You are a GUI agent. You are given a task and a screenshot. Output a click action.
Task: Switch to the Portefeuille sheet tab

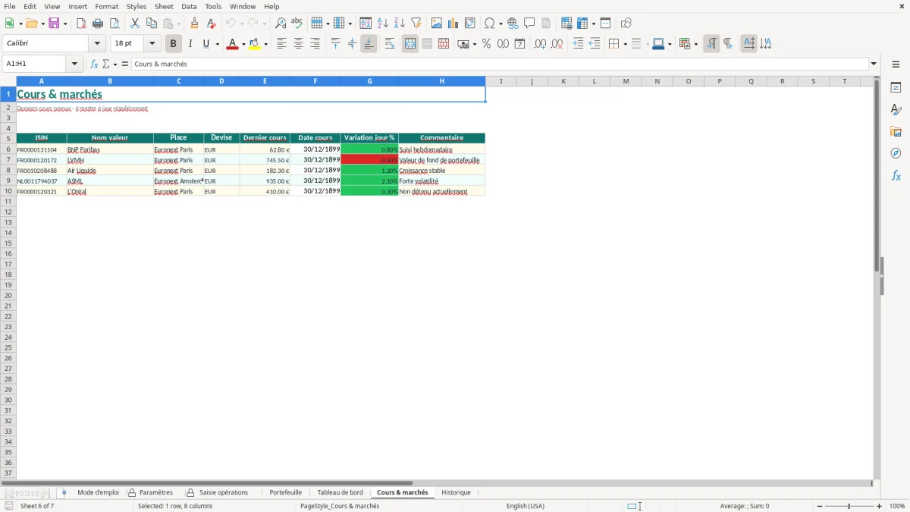[285, 493]
